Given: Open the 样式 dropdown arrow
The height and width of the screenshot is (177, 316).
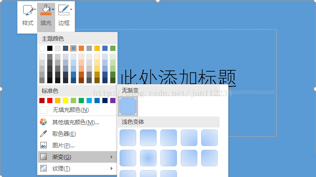Looking at the screenshot, I should point(35,9).
